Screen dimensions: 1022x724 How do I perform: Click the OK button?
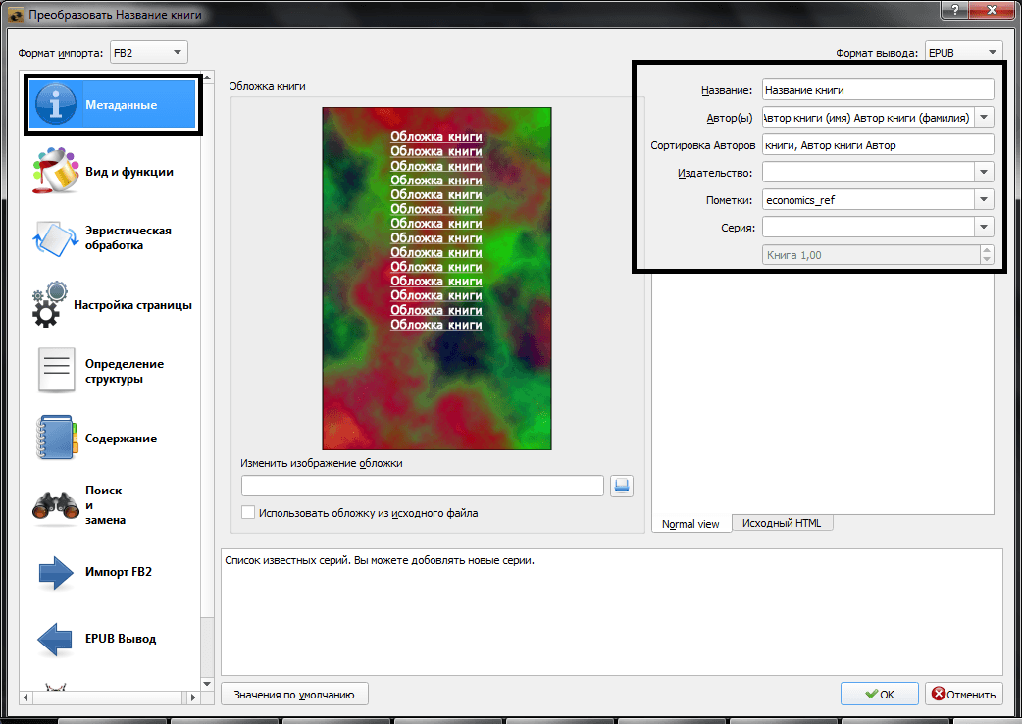tap(879, 694)
